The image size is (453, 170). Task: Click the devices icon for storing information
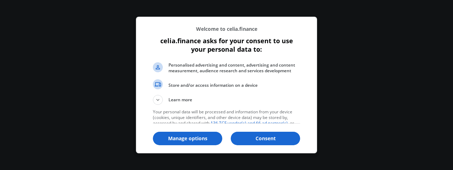[x=158, y=84]
